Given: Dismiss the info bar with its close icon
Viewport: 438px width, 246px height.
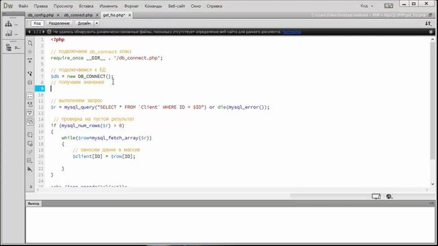Looking at the screenshot, I should (x=430, y=32).
